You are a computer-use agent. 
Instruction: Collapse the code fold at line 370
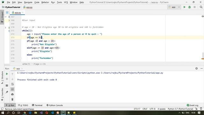(21, 27)
